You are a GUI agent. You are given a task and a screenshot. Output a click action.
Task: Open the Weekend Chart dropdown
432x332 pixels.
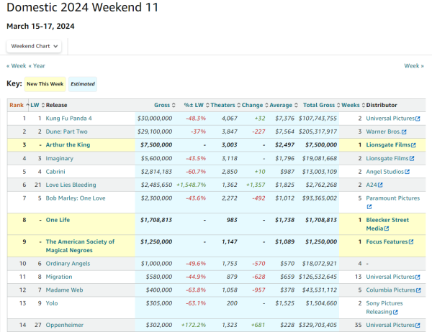(34, 46)
